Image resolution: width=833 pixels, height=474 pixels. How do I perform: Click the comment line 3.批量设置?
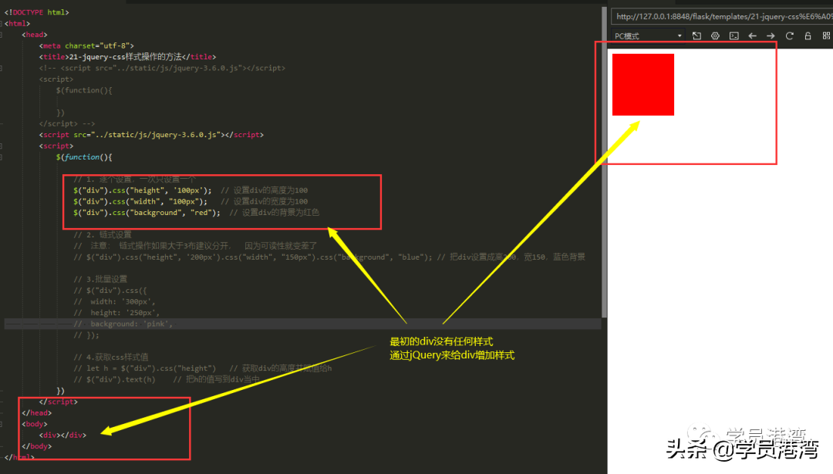tap(99, 279)
